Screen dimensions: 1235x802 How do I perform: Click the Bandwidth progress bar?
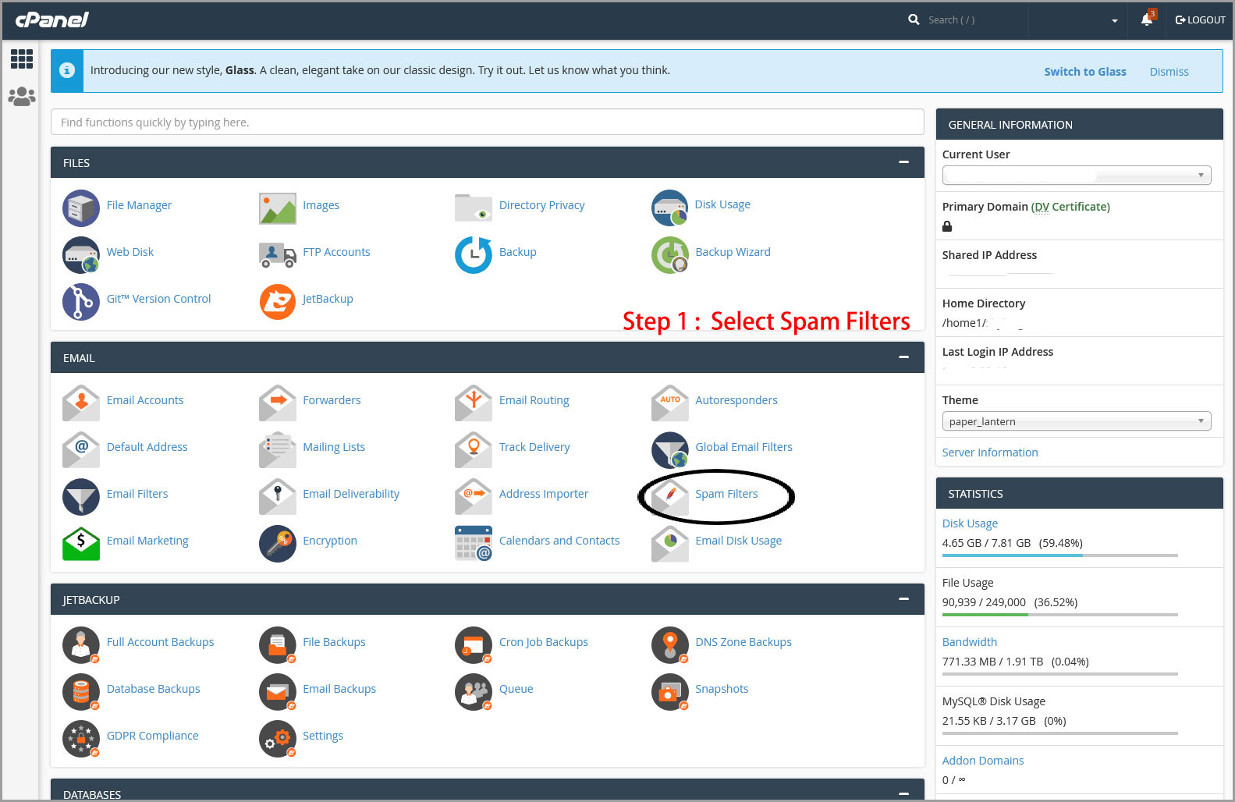click(1060, 674)
